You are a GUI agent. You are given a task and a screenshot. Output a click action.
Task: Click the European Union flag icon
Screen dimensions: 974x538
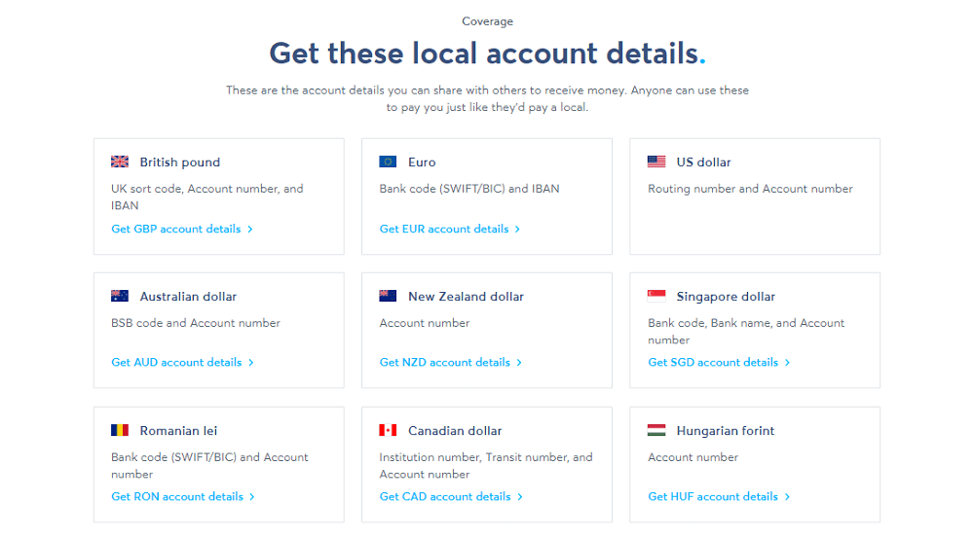point(389,161)
